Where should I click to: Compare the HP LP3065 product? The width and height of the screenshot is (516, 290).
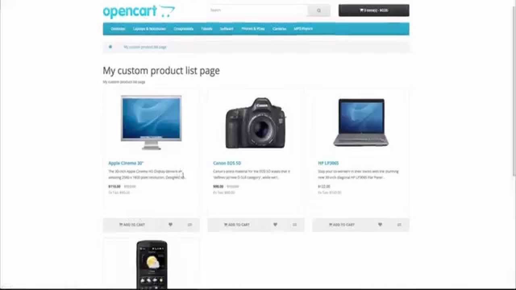[399, 225]
